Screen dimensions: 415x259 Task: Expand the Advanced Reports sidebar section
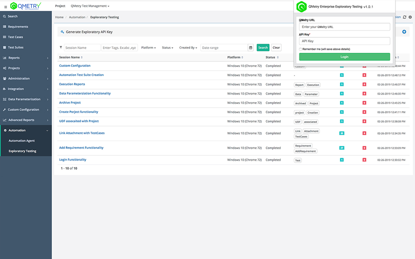(x=26, y=120)
